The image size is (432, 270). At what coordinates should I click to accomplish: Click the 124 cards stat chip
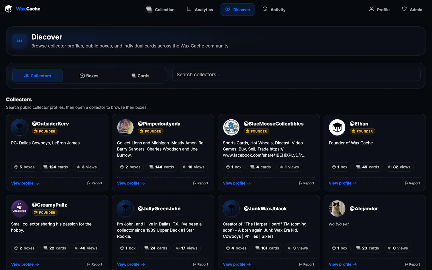tap(56, 167)
